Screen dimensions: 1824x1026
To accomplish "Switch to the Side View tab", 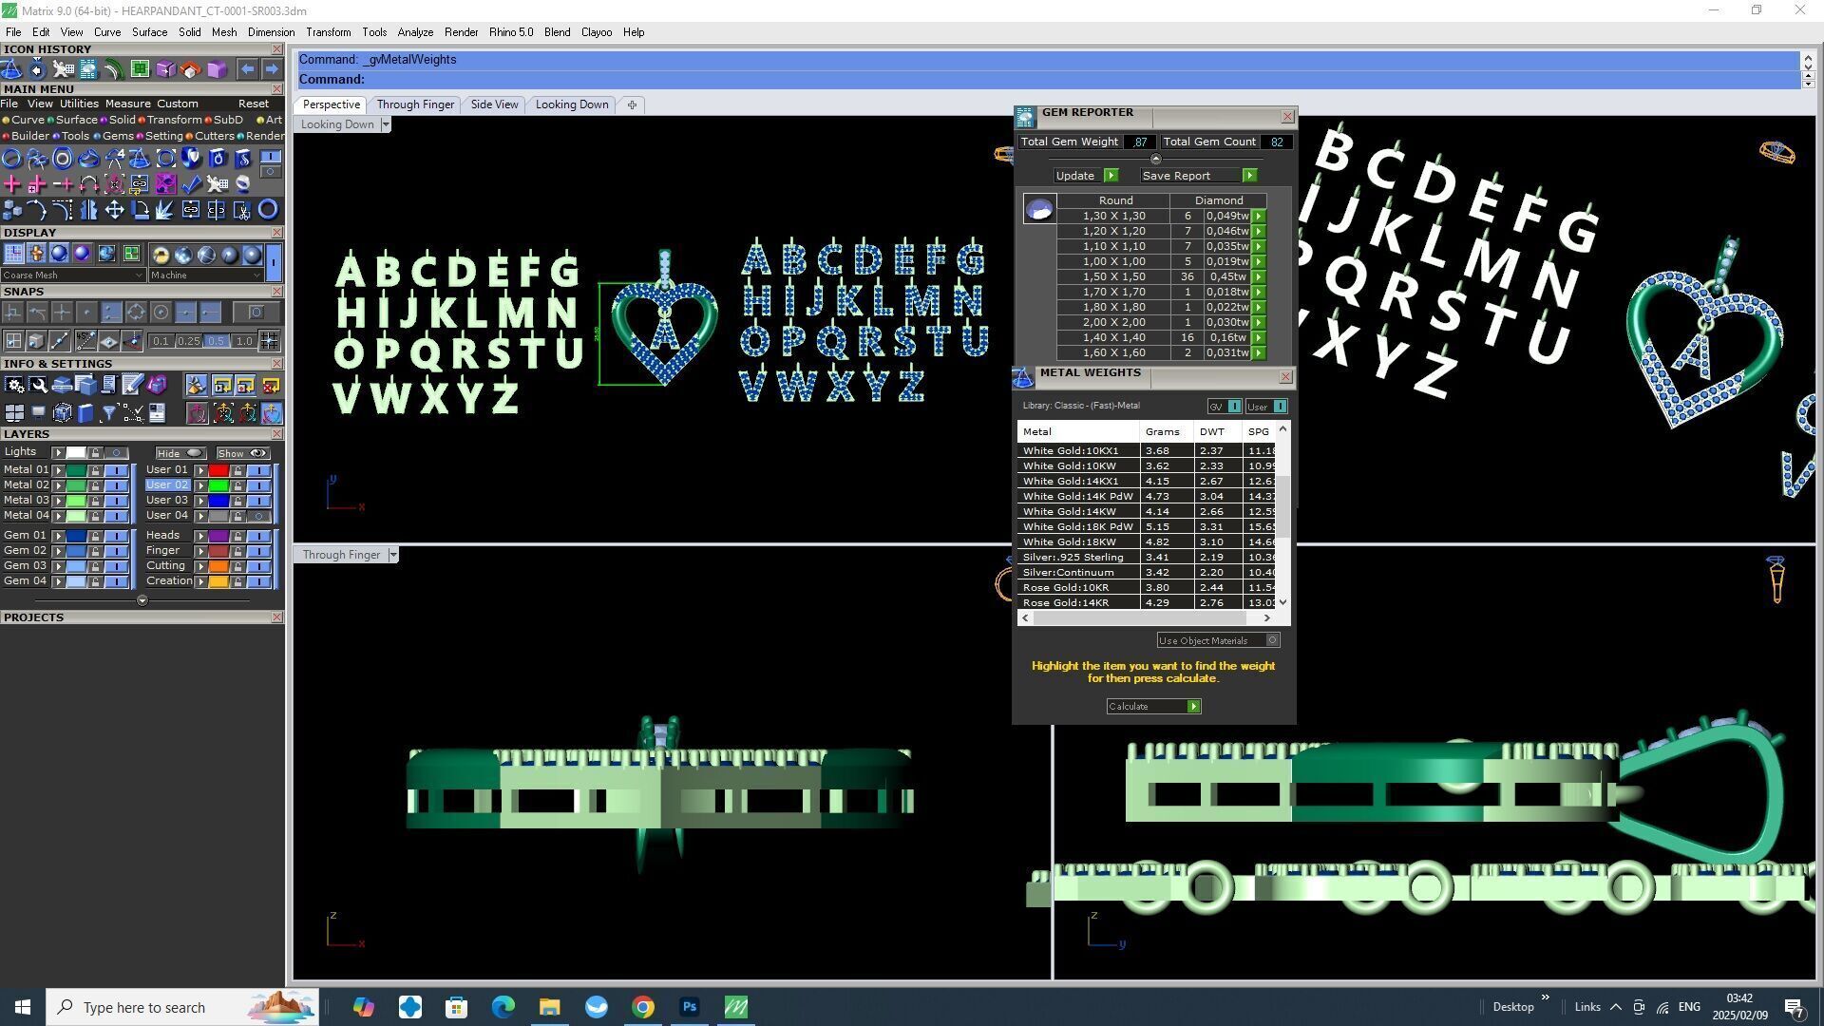I will click(494, 104).
